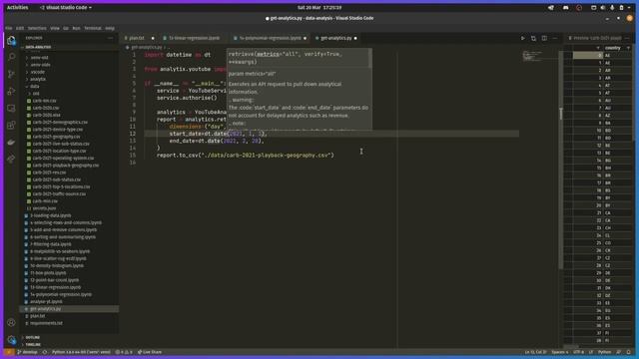Open Live Share view in activity bar
The image size is (639, 359).
(x=11, y=159)
